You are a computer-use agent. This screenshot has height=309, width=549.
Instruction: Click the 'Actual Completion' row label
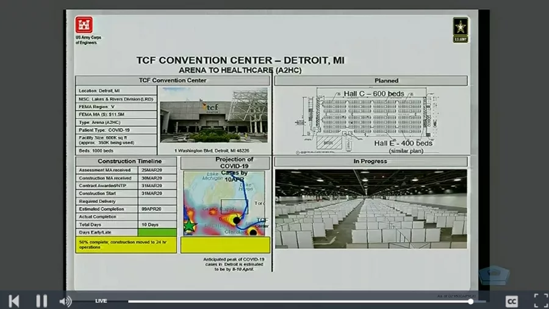point(107,216)
